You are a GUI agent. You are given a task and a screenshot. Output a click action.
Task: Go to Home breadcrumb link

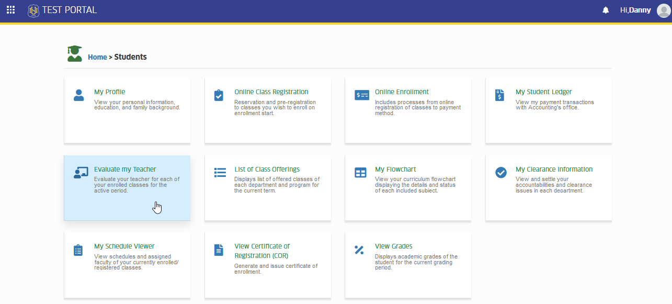97,57
